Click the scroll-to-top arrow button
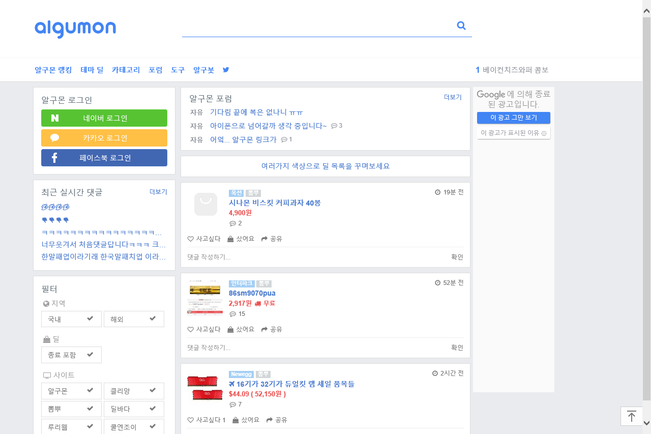The width and height of the screenshot is (651, 434). 631,416
